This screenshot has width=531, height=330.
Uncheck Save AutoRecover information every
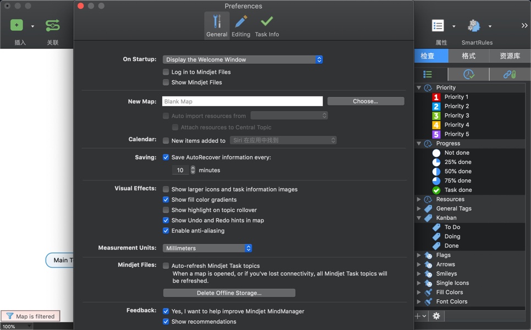click(166, 157)
